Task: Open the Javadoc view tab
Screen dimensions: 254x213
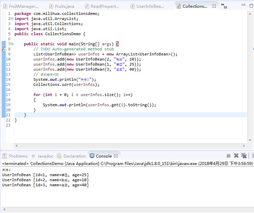Action: 43,156
